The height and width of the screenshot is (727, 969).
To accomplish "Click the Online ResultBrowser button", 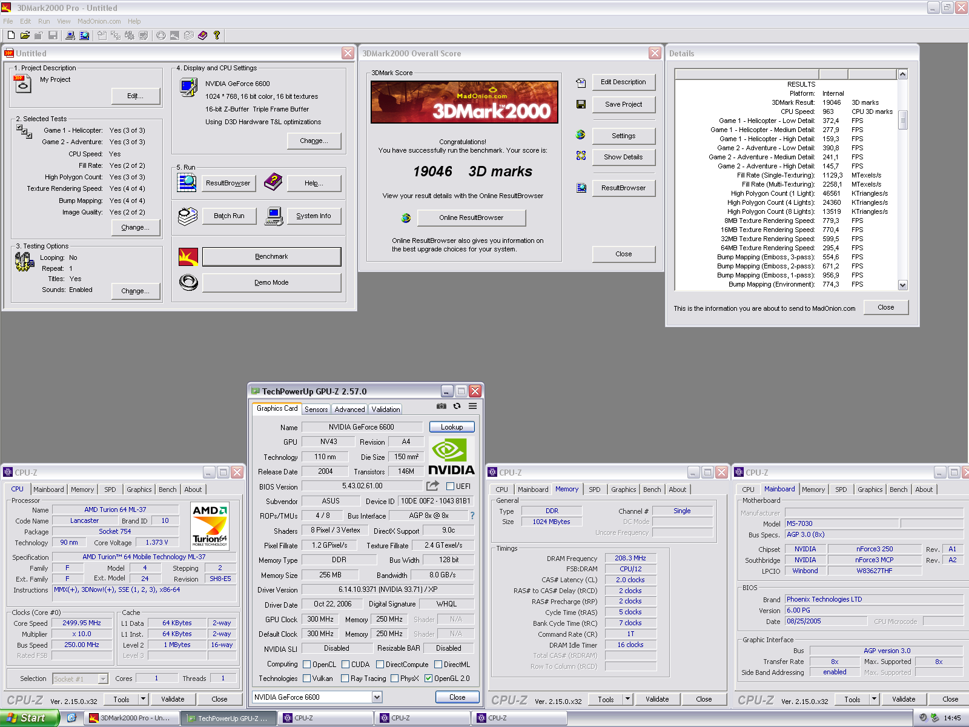I will click(471, 217).
